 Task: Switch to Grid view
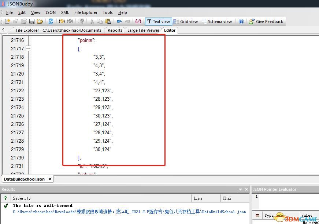click(x=186, y=22)
